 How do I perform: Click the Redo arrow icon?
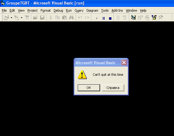click(x=87, y=18)
